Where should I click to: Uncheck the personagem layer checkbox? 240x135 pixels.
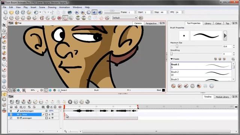11,118
